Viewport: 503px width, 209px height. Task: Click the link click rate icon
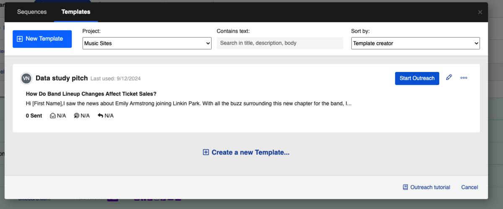pos(76,116)
